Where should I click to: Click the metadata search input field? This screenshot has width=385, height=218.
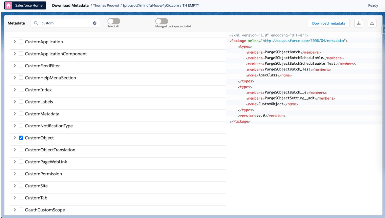65,23
